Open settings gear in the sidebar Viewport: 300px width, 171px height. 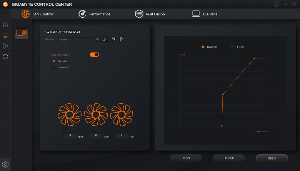5,164
